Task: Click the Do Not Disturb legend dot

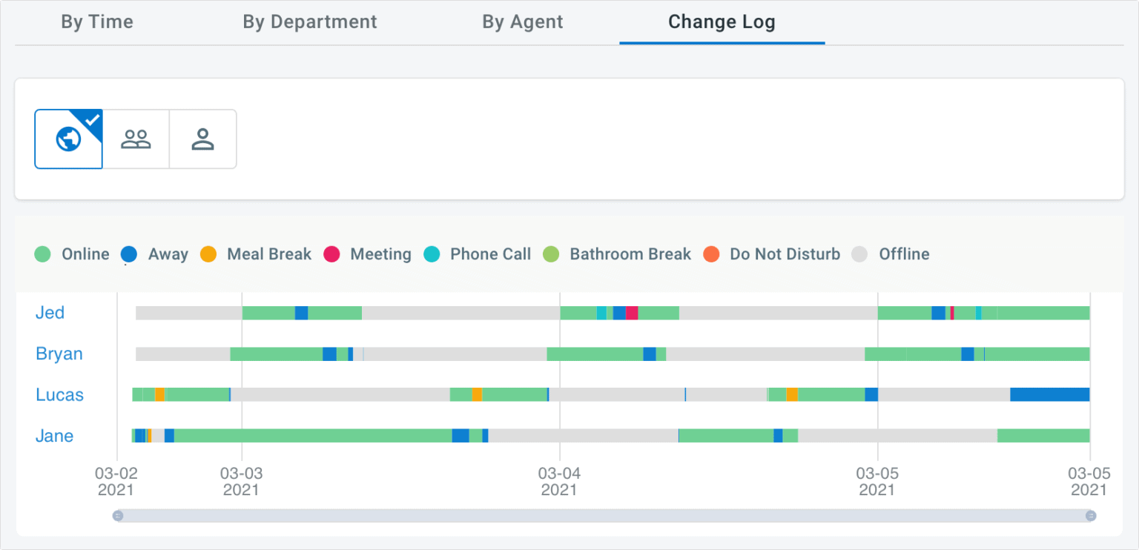Action: [x=712, y=254]
